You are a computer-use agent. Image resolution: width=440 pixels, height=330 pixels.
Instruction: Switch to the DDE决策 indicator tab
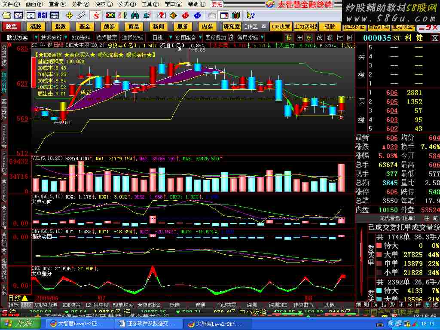[71, 305]
